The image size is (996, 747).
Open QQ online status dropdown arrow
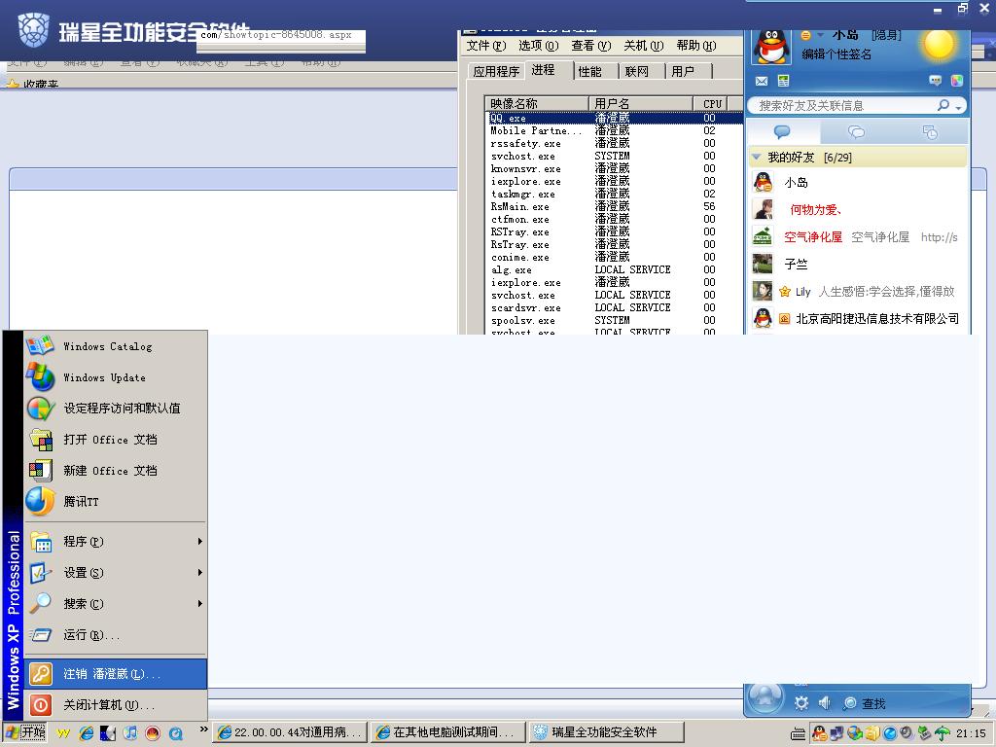(x=820, y=36)
